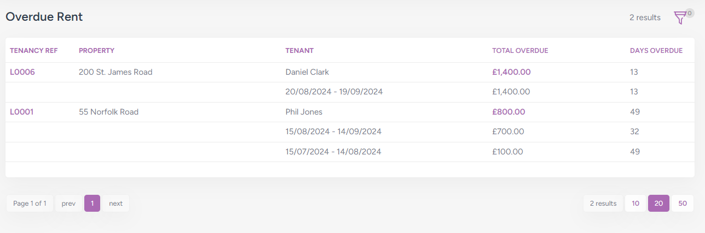Sort by Days Overdue column header
The width and height of the screenshot is (705, 233).
tap(656, 51)
